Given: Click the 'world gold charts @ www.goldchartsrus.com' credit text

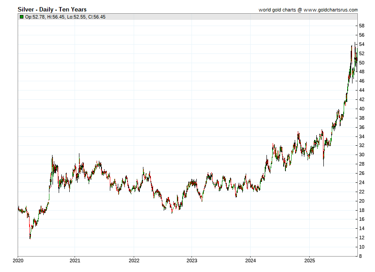Looking at the screenshot, I should click(x=308, y=10).
